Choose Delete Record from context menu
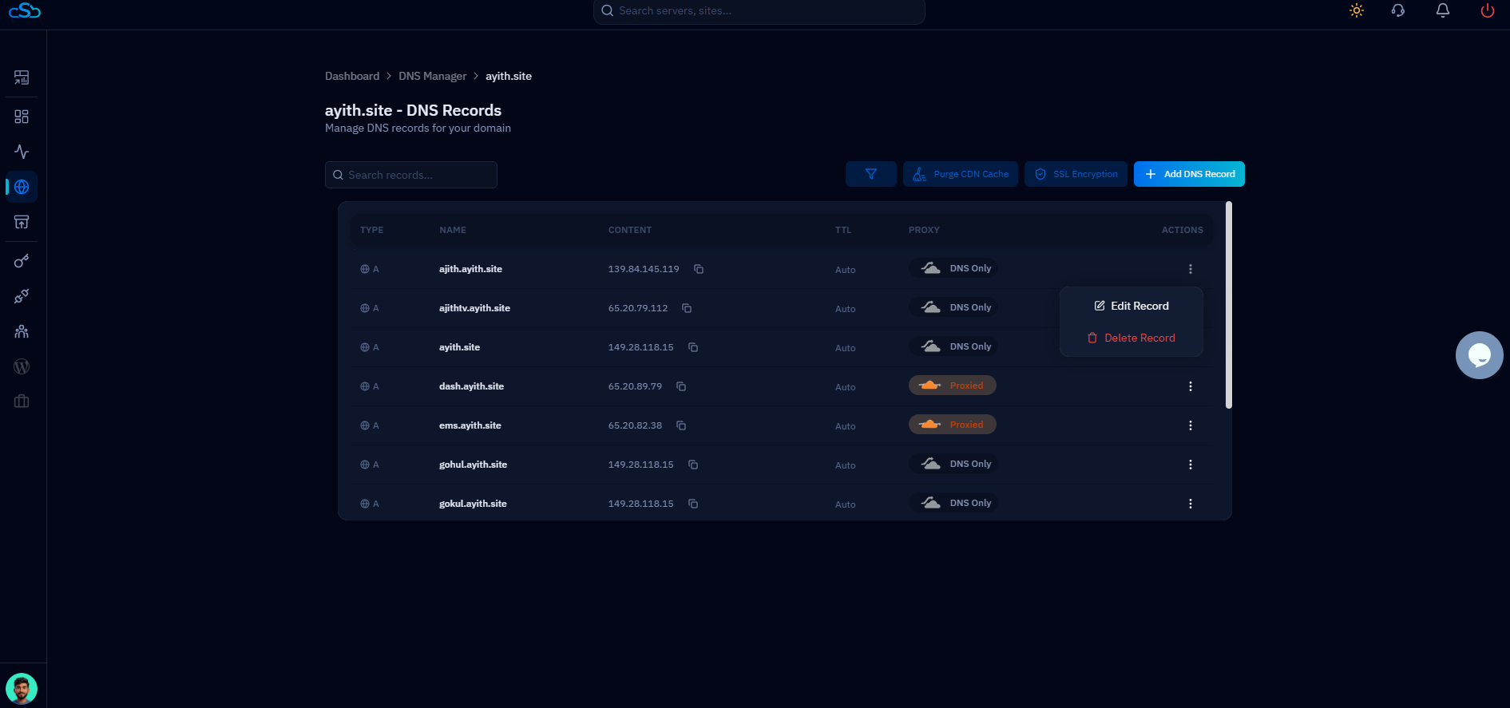Viewport: 1510px width, 708px height. [x=1132, y=338]
